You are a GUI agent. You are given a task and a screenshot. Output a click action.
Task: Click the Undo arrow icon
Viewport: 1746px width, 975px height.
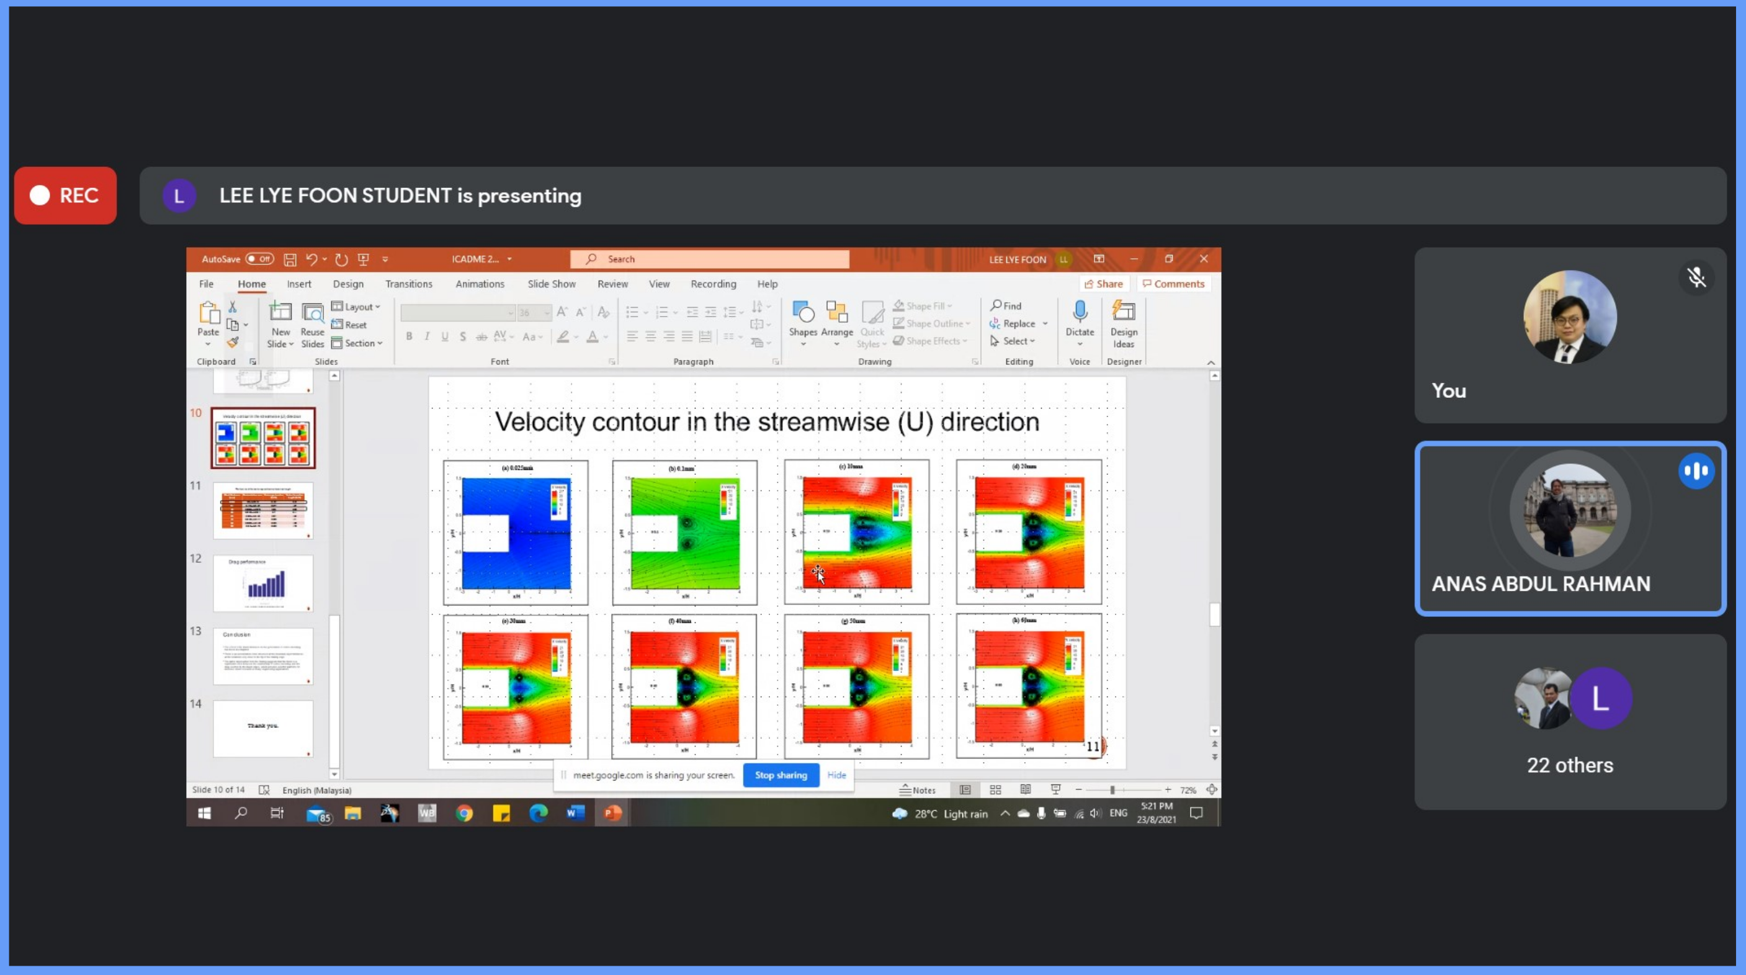point(311,259)
